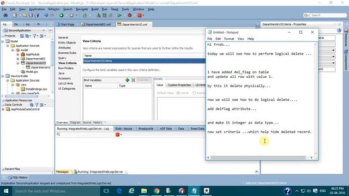
Task: Click the green plus add bind variable icon
Action: pyautogui.click(x=127, y=80)
